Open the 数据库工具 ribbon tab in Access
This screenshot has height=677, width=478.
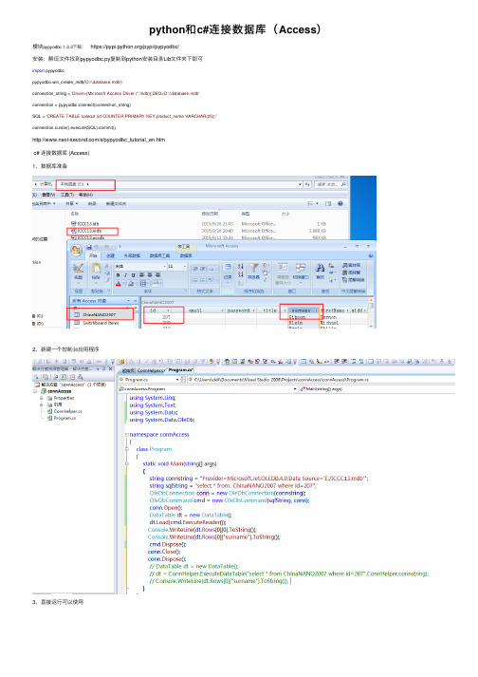[159, 255]
